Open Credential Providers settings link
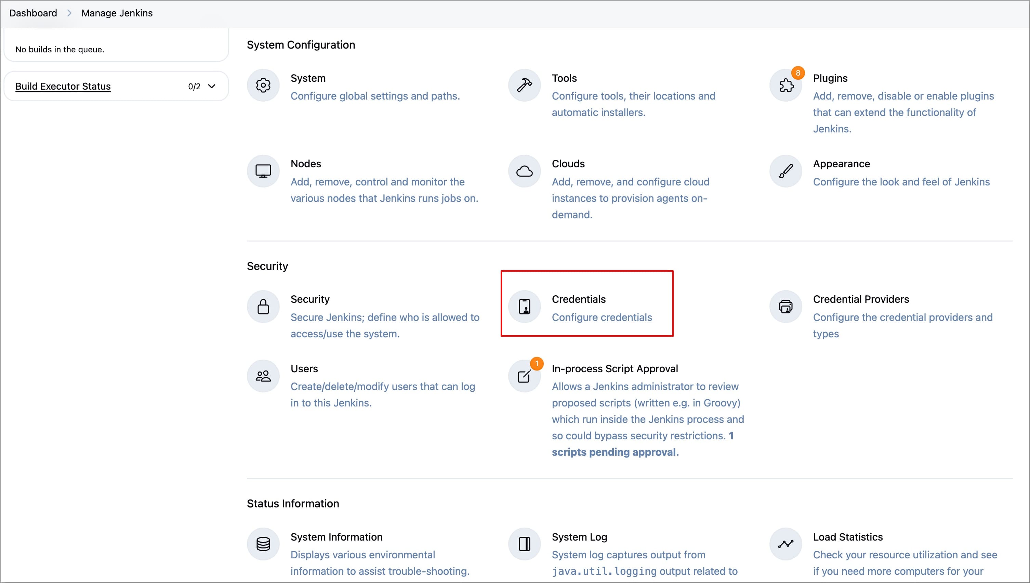 click(861, 299)
